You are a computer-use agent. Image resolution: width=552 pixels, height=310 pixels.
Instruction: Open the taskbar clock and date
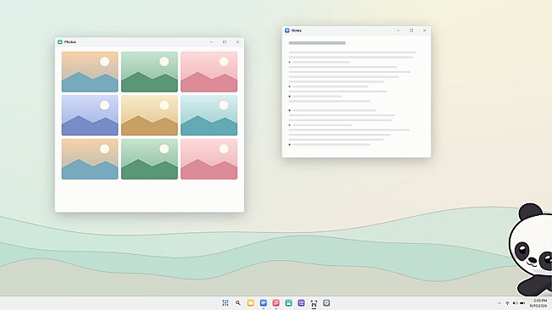pos(539,303)
